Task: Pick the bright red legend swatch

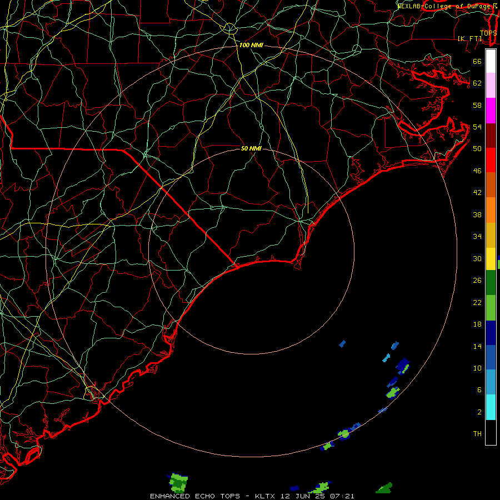Action: tap(491, 160)
